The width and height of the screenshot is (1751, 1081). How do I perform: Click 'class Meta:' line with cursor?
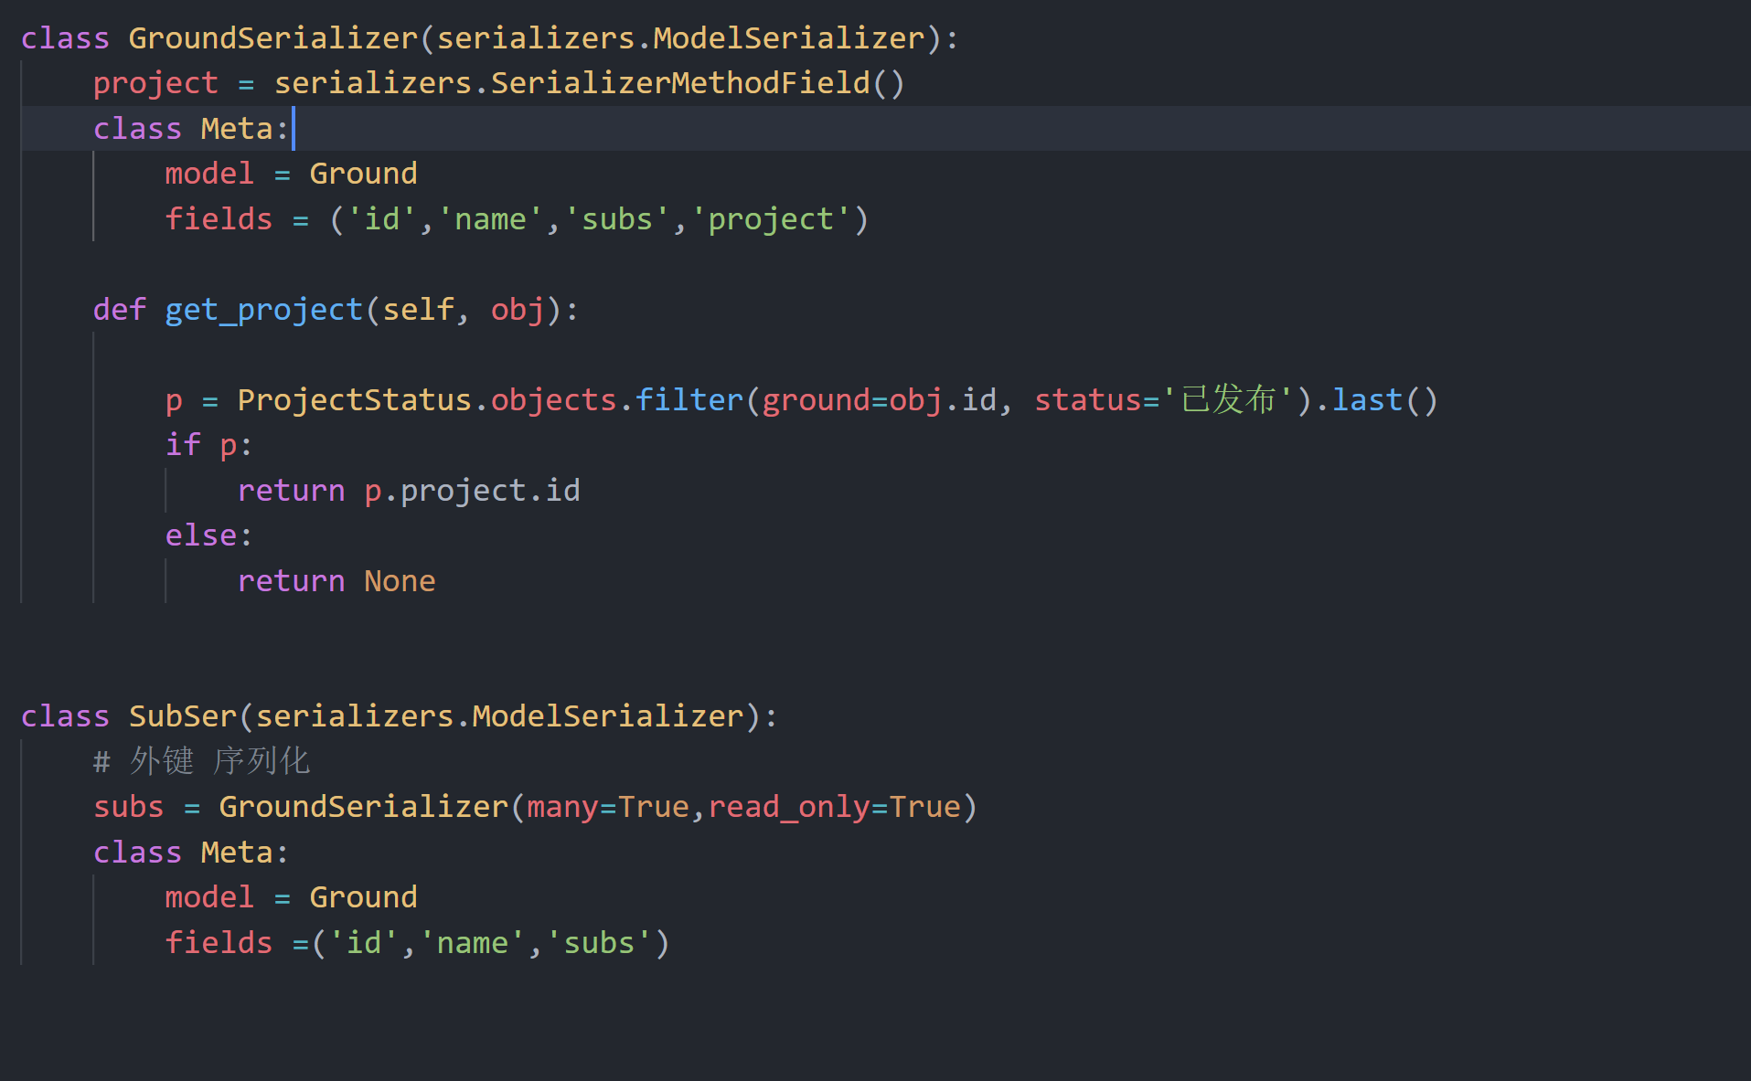click(191, 129)
